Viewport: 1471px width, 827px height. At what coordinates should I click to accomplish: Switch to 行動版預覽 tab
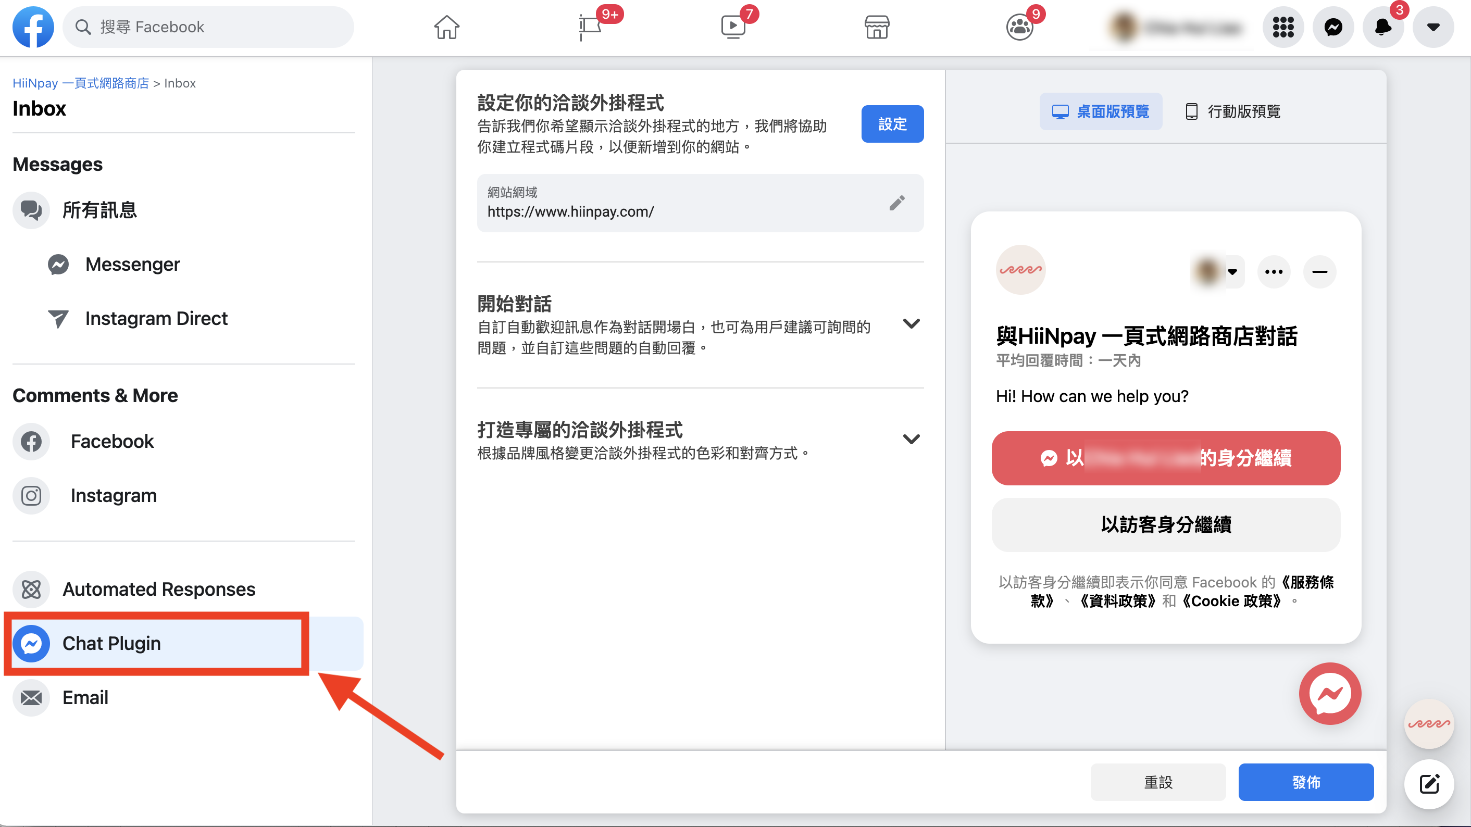coord(1233,111)
